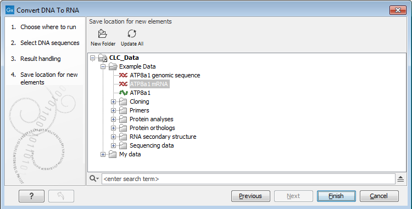
Task: Expand the Cloning folder
Action: coord(113,101)
